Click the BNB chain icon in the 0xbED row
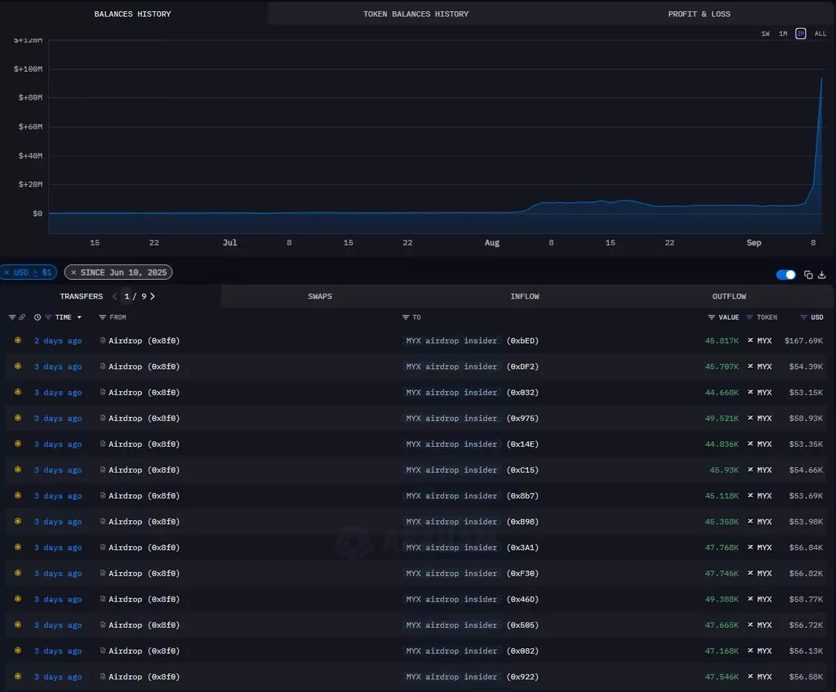 [17, 340]
